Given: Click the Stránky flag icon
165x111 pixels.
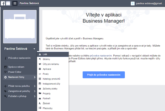Looking at the screenshot, I should tap(40, 59).
